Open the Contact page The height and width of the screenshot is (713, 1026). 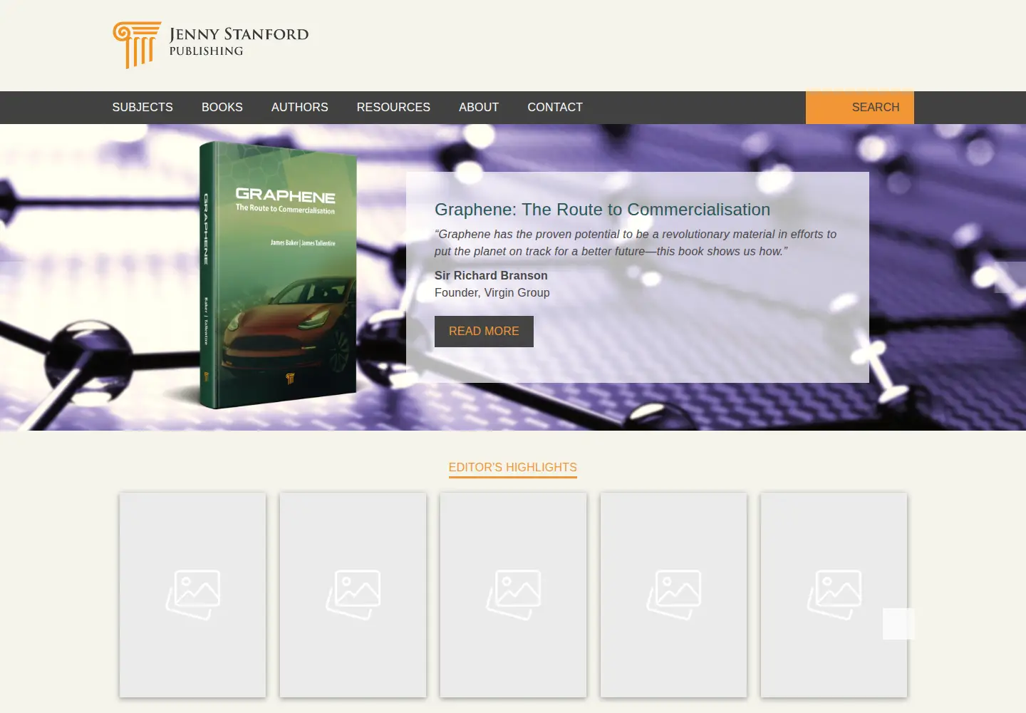click(555, 108)
